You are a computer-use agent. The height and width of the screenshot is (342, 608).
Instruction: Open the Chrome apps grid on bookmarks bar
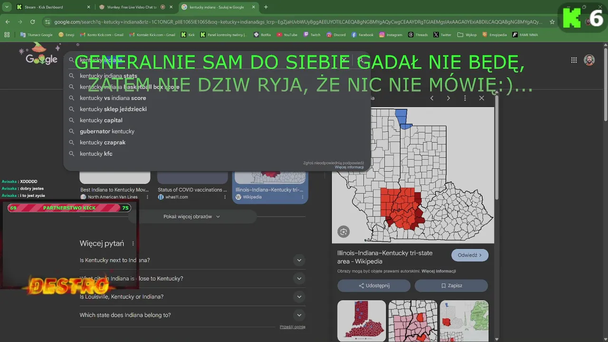(x=7, y=35)
